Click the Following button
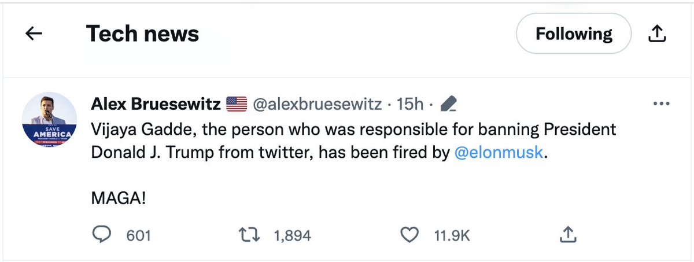694x262 pixels. click(573, 34)
